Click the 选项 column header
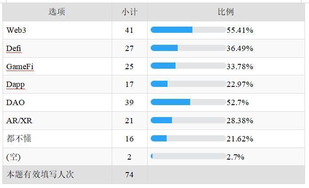Viewport: 309px width, 188px height. 57,12
